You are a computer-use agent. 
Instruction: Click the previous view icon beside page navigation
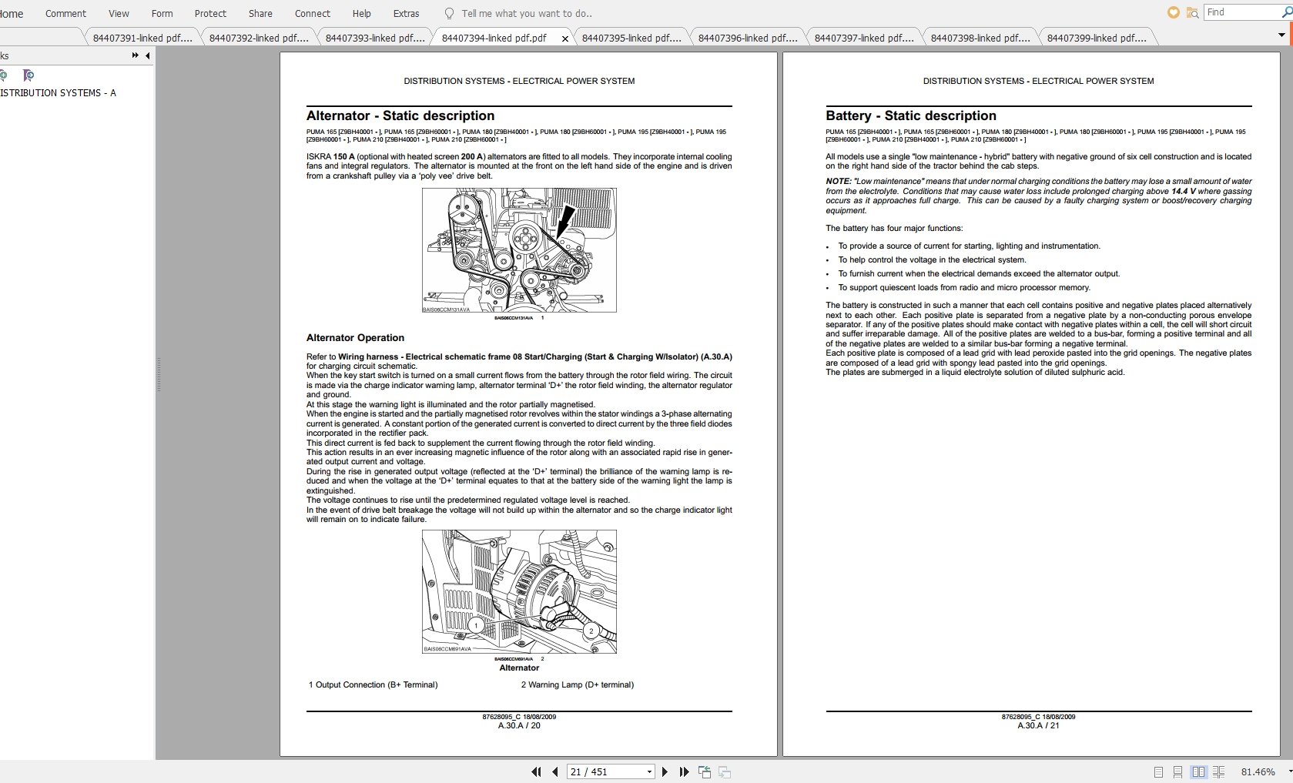click(x=705, y=771)
